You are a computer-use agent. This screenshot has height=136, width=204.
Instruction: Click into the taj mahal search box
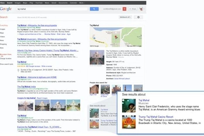52,9
